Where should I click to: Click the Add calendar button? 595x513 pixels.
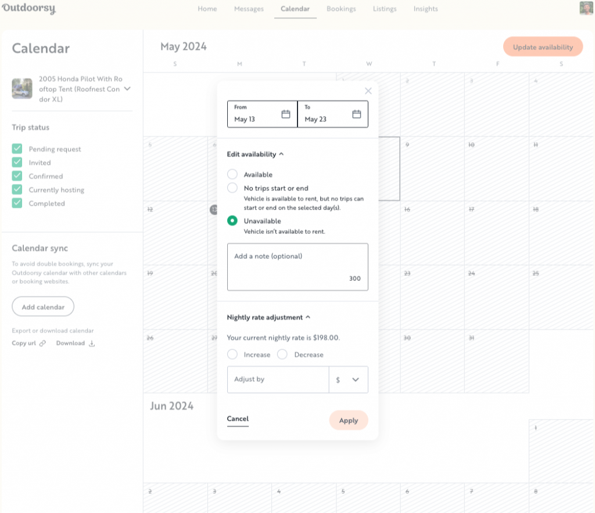[x=43, y=306]
